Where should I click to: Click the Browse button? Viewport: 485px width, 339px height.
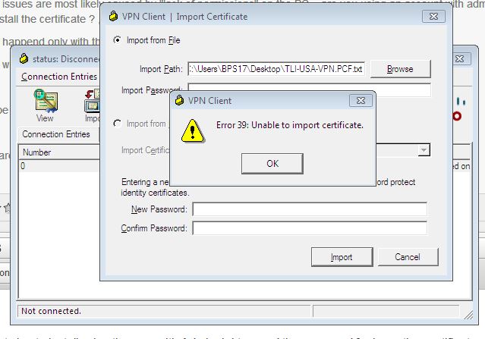point(400,69)
